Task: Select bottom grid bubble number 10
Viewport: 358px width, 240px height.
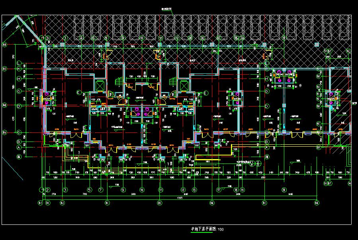Action: click(x=141, y=190)
